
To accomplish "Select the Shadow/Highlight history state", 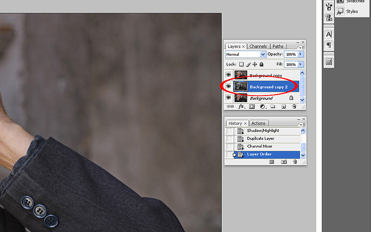I will 263,131.
